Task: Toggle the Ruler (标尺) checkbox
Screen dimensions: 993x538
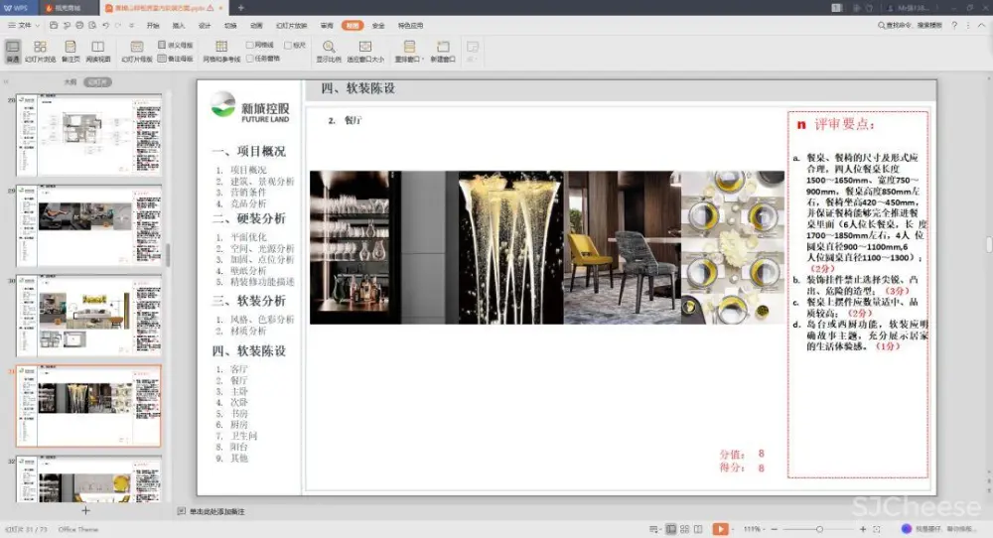Action: [288, 45]
